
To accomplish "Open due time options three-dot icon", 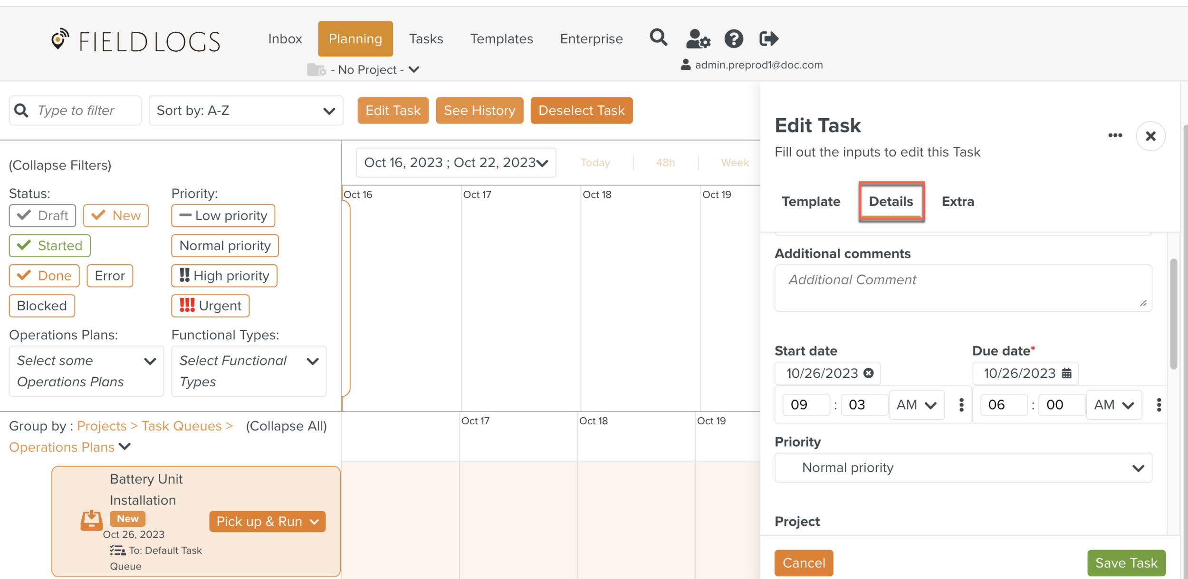I will coord(1159,405).
